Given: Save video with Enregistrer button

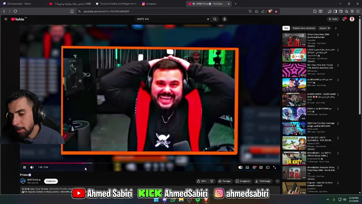Looking at the screenshot, I should tap(243, 181).
